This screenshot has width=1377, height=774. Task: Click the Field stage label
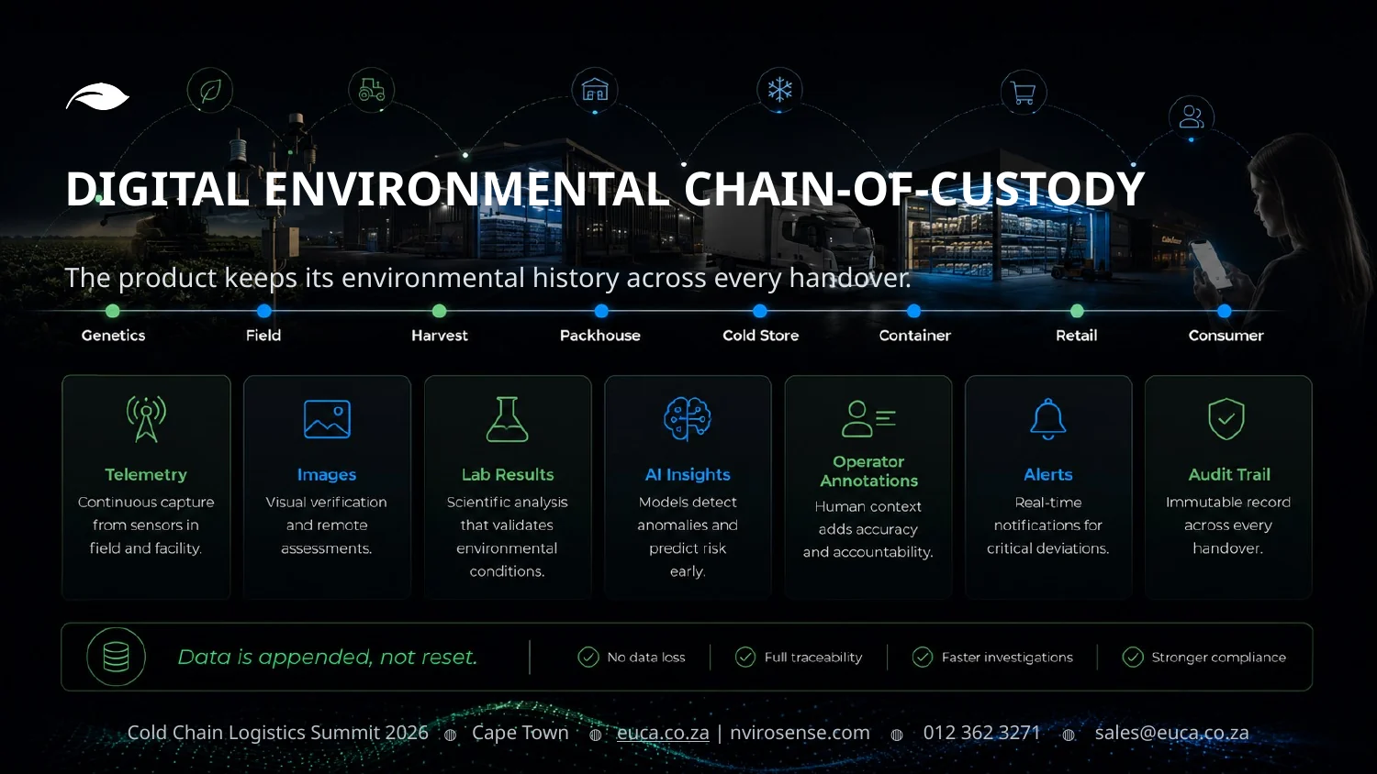[263, 336]
